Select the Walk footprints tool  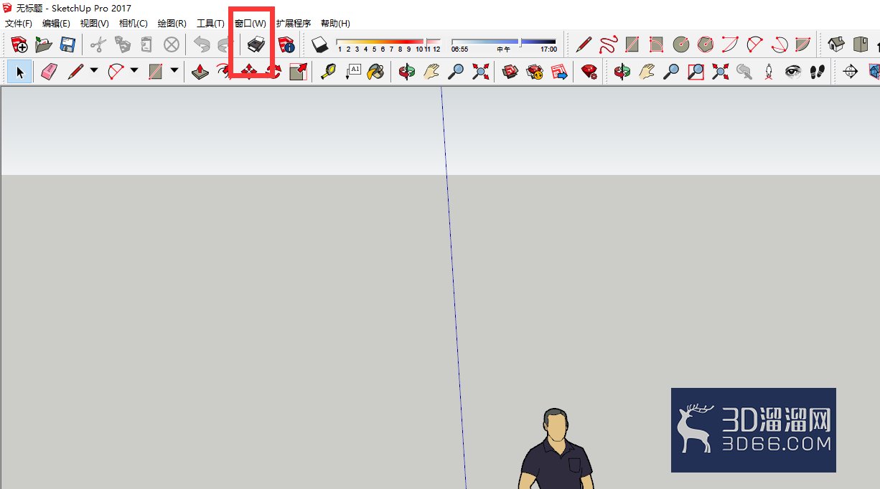[x=817, y=72]
